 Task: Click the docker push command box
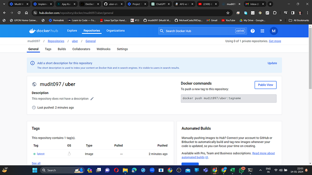click(229, 99)
